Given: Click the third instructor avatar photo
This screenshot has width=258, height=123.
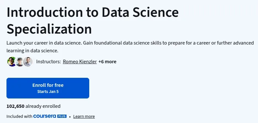Looking at the screenshot, I should [x=28, y=62].
